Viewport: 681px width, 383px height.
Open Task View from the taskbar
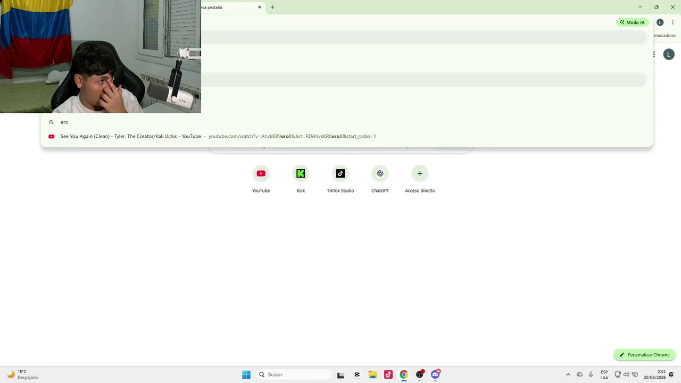coord(341,374)
